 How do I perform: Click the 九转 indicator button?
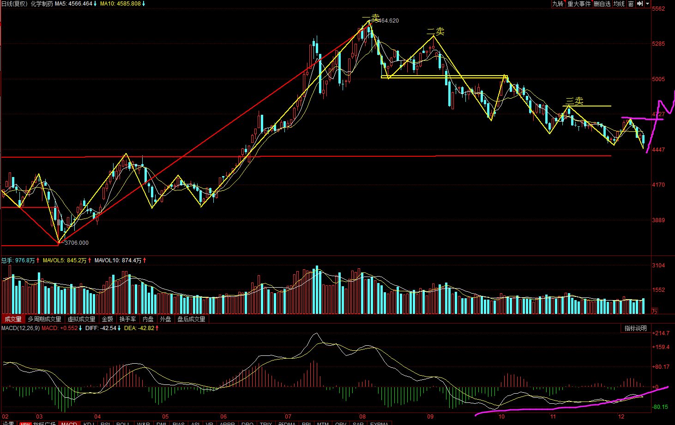(x=558, y=4)
